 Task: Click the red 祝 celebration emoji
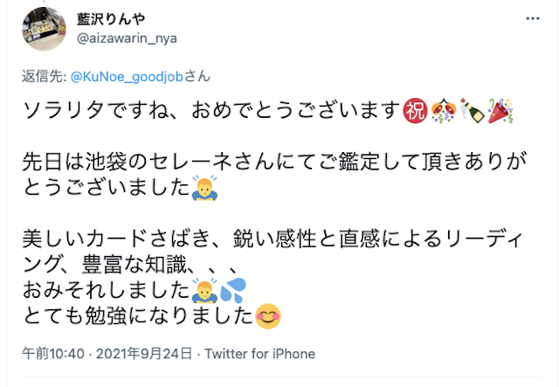pyautogui.click(x=415, y=111)
